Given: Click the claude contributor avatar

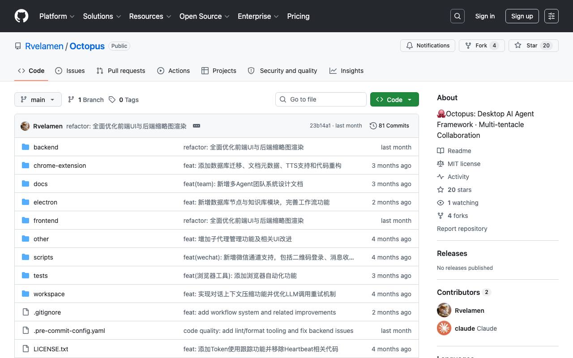Looking at the screenshot, I should (444, 328).
